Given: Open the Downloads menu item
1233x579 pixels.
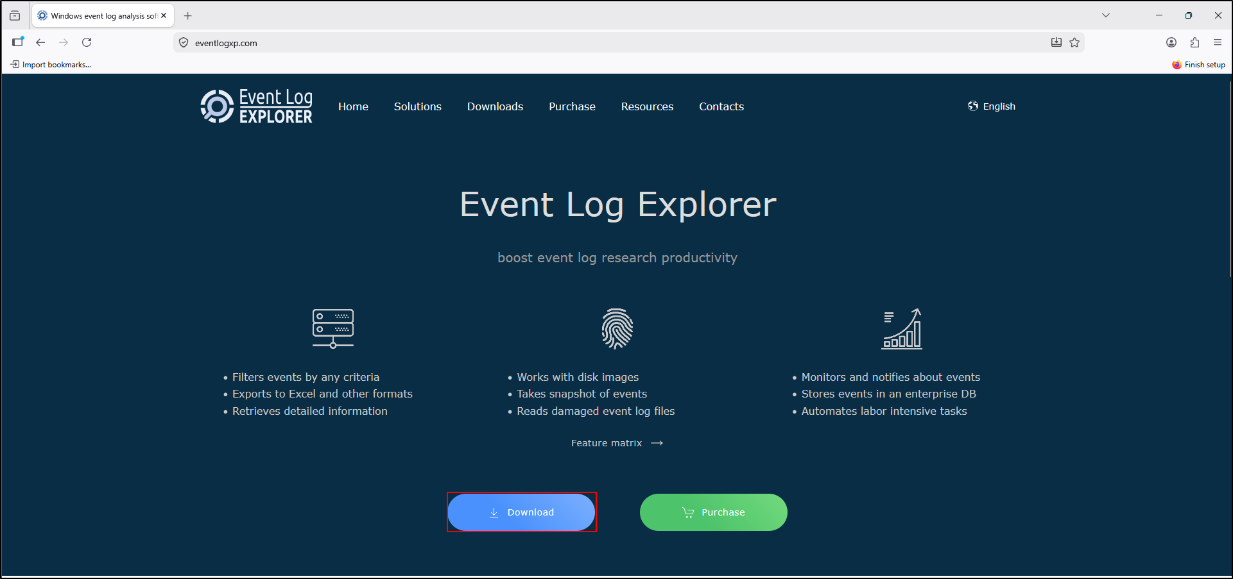Looking at the screenshot, I should coord(495,106).
